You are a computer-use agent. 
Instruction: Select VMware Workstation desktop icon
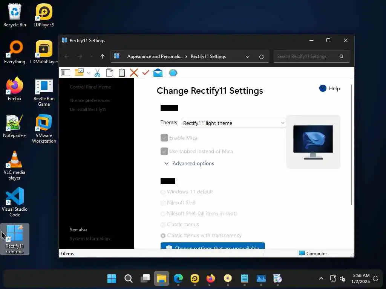(44, 129)
